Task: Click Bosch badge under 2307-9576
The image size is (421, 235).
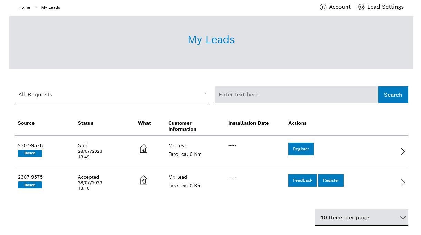Action: (x=30, y=153)
